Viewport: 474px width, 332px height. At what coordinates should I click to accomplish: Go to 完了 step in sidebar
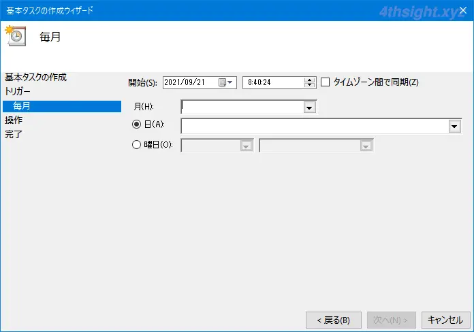(14, 134)
